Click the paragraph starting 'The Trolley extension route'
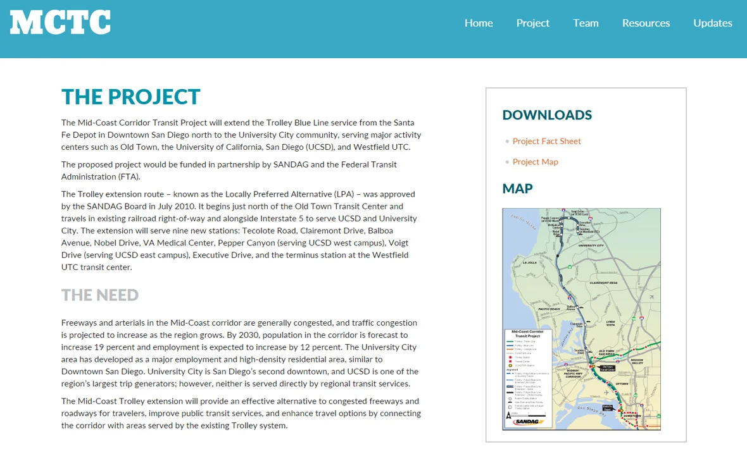The width and height of the screenshot is (747, 449). tap(239, 230)
